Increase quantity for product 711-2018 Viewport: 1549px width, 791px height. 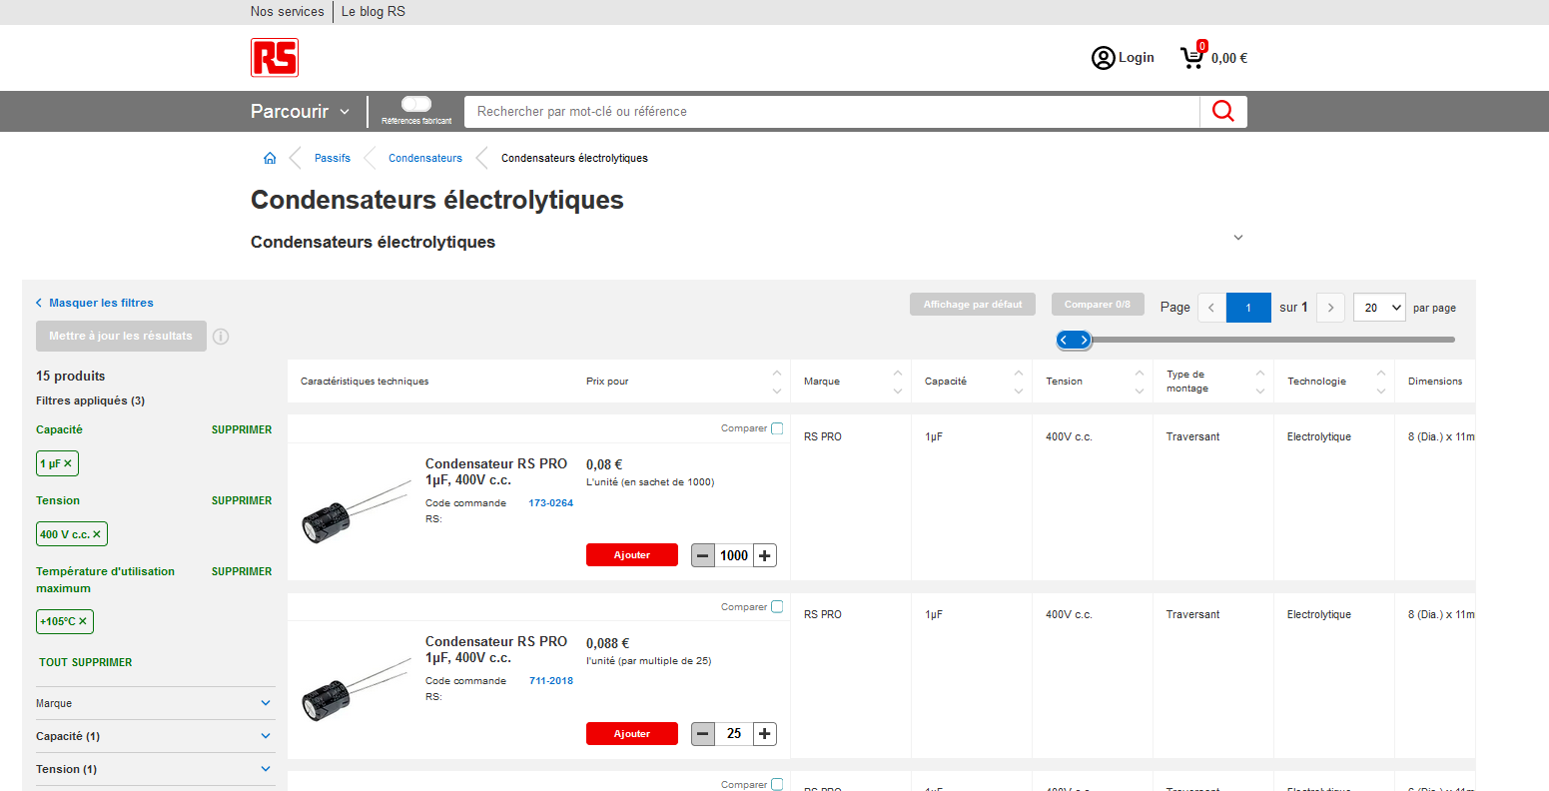765,734
